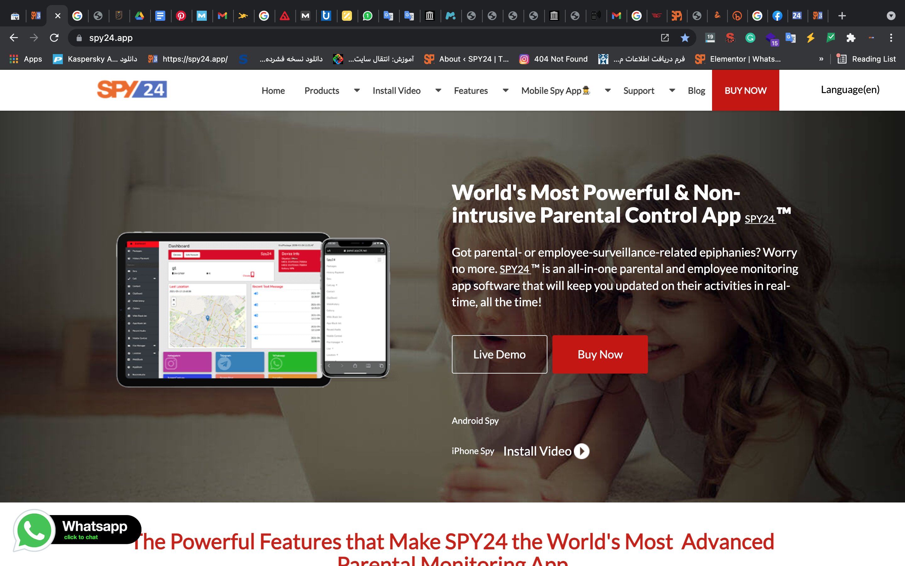Open the Chrome extensions puzzle menu
Viewport: 905px width, 566px height.
pyautogui.click(x=851, y=38)
